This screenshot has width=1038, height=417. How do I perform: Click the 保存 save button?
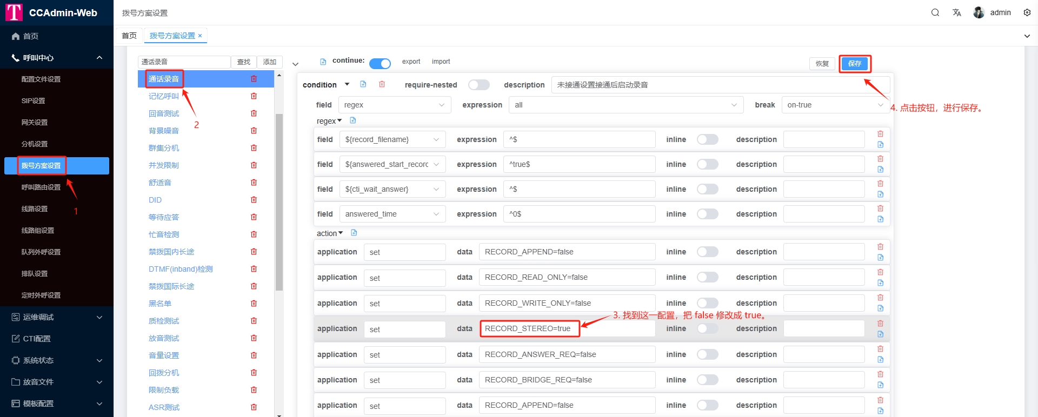coord(854,64)
